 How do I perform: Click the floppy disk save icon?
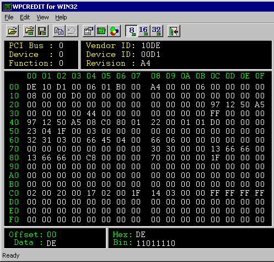click(x=42, y=31)
